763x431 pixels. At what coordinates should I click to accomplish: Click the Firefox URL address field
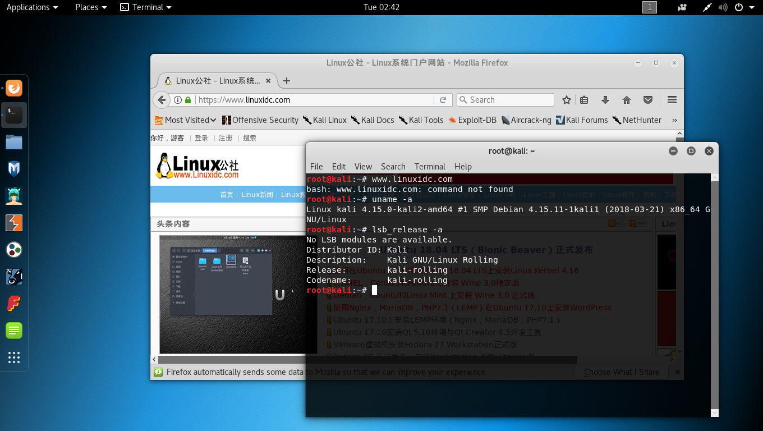(314, 100)
